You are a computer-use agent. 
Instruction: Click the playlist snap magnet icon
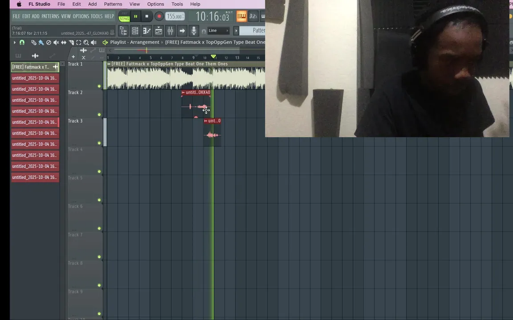pos(22,43)
